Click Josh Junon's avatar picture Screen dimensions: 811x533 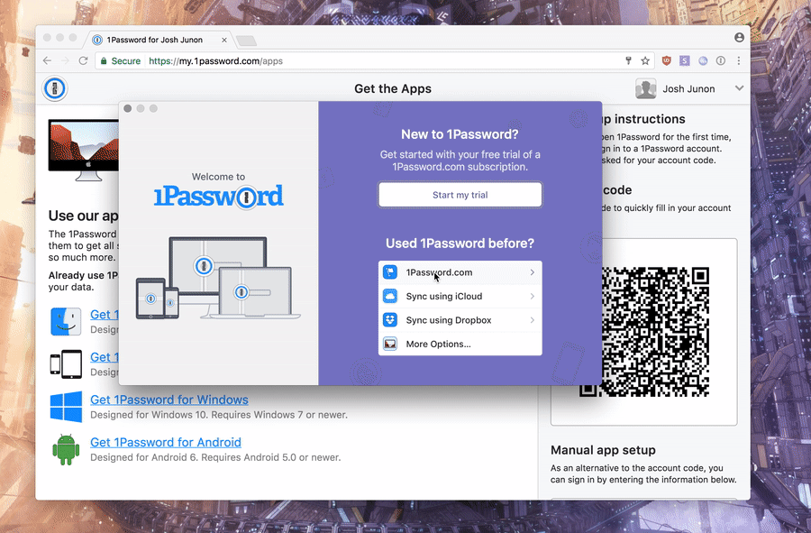[x=645, y=88]
